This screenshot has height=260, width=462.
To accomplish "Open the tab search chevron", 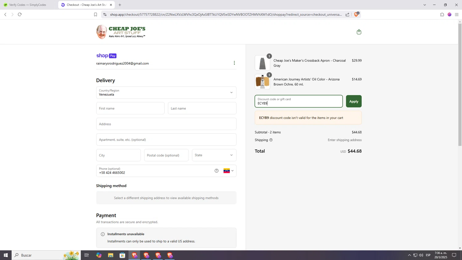I will click(x=424, y=5).
